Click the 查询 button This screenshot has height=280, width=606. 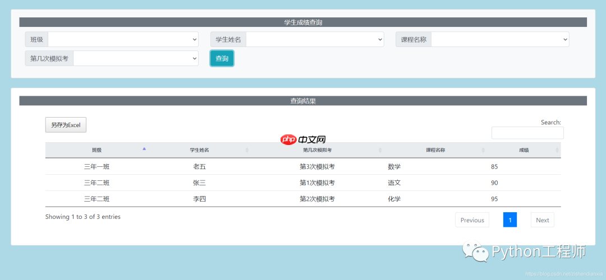(x=222, y=58)
